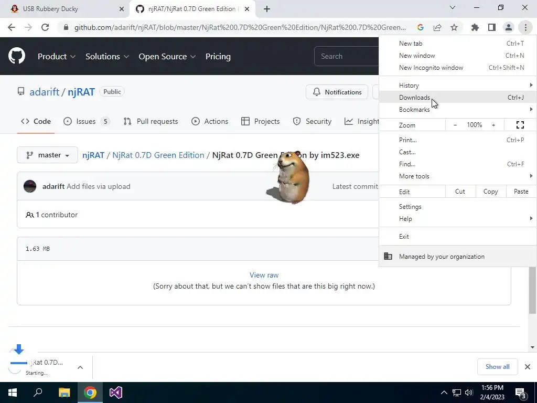Open the tab search chevron in title bar
537x403 pixels.
(x=453, y=7)
